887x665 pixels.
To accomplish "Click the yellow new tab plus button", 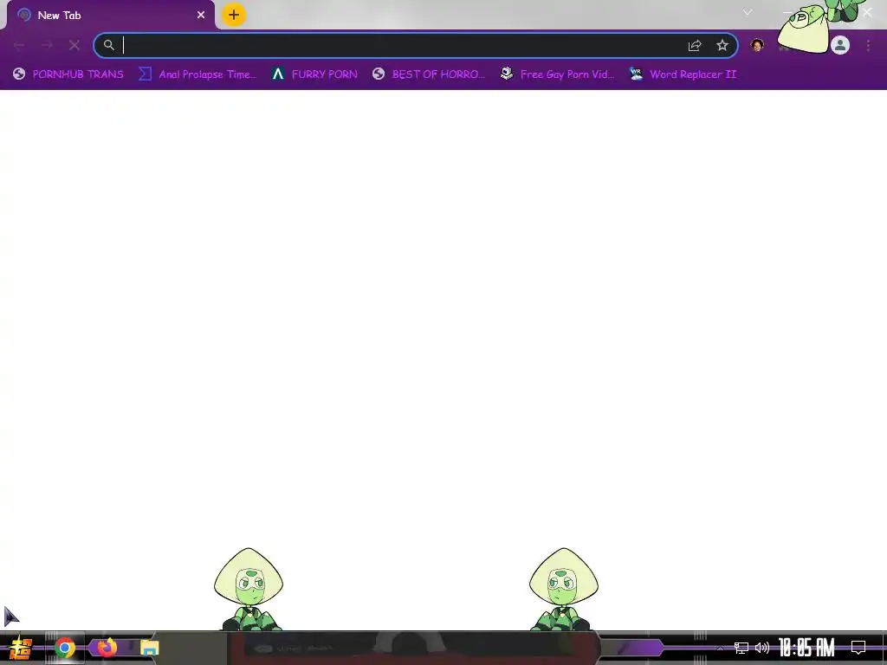I will point(234,15).
